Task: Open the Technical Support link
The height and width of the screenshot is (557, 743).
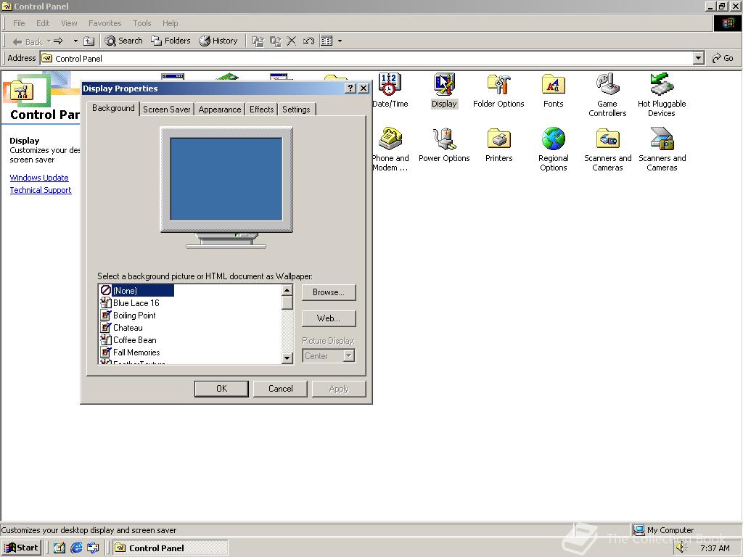Action: click(41, 190)
